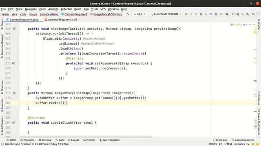
Task: Click the editor horizontal scrollbar
Action: 86,137
